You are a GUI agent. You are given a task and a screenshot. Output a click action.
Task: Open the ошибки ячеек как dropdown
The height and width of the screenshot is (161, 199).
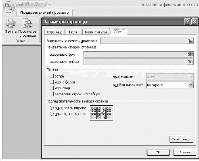(x=170, y=85)
